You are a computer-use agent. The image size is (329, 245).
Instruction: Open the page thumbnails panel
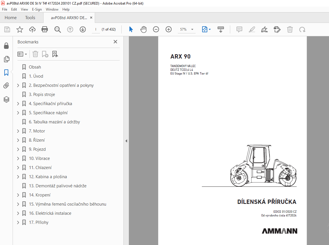(x=6, y=59)
